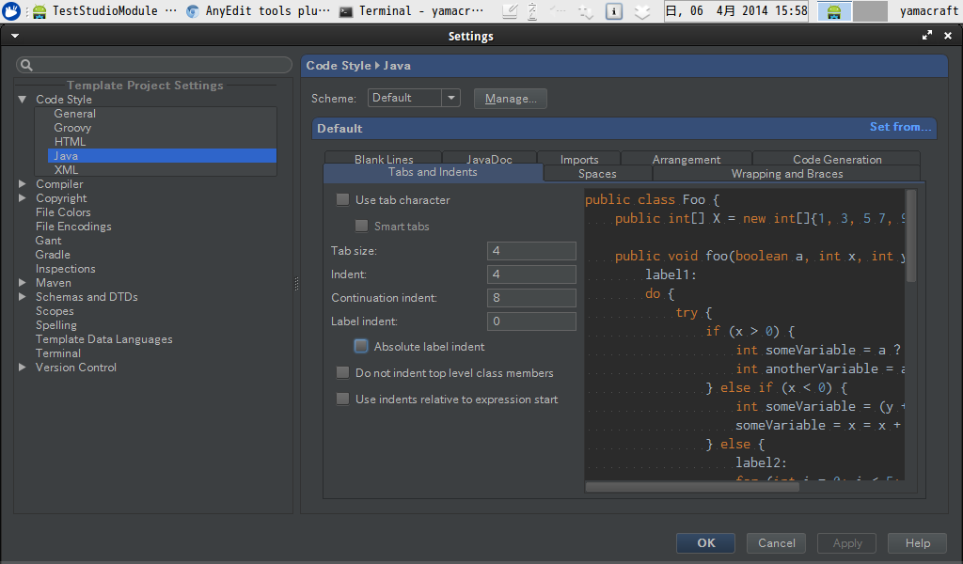Screen dimensions: 963x564
Task: Click the notes pencil tray icon
Action: (510, 11)
